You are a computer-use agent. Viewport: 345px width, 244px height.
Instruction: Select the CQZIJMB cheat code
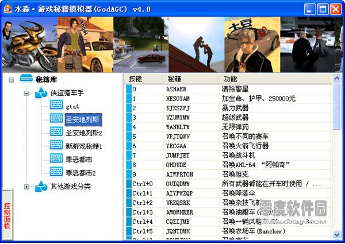coord(178,222)
